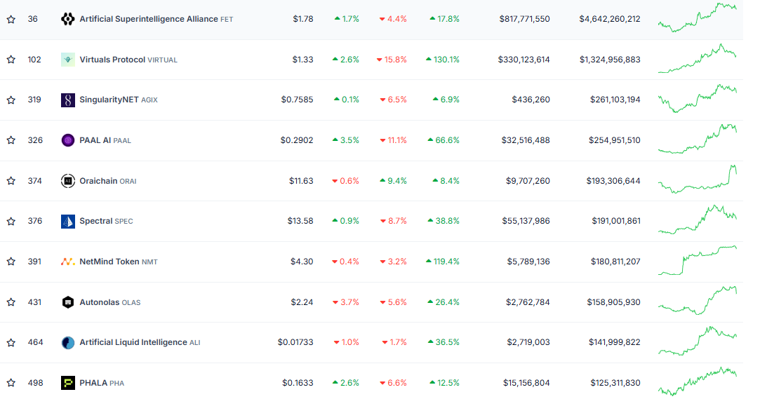The image size is (760, 399).
Task: Click the Autonolas hexagon logo
Action: click(68, 302)
